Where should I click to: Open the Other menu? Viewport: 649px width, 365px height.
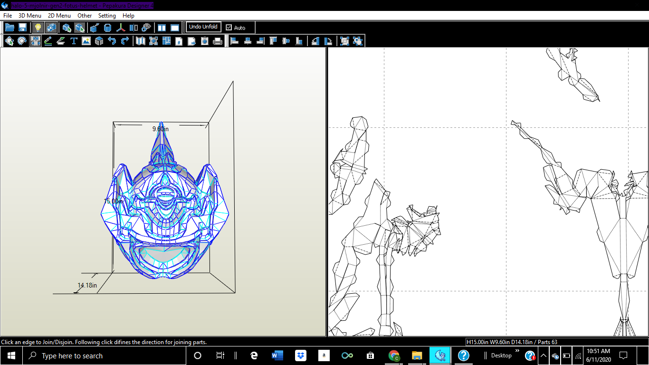point(85,16)
